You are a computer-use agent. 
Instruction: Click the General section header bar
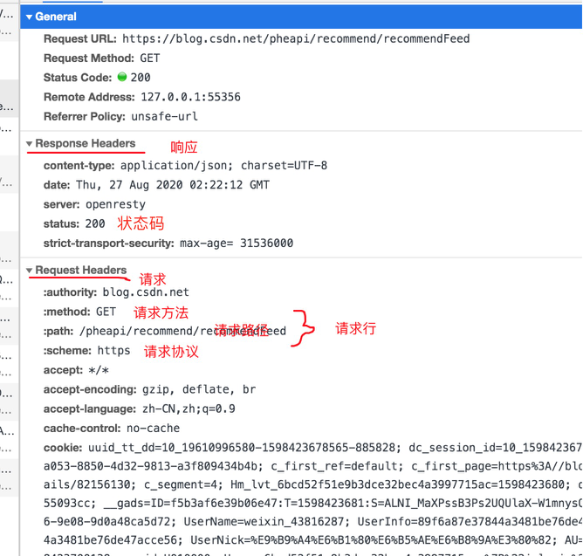(301, 17)
